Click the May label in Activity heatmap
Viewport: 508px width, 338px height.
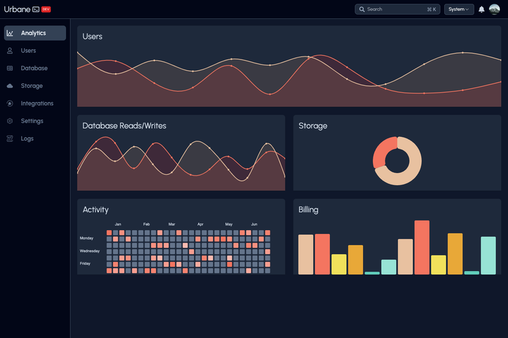pos(229,224)
